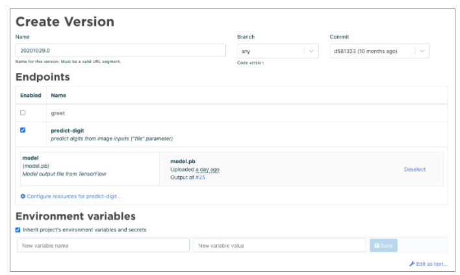The image size is (460, 275).
Task: Click the greet endpoint name
Action: [58, 113]
